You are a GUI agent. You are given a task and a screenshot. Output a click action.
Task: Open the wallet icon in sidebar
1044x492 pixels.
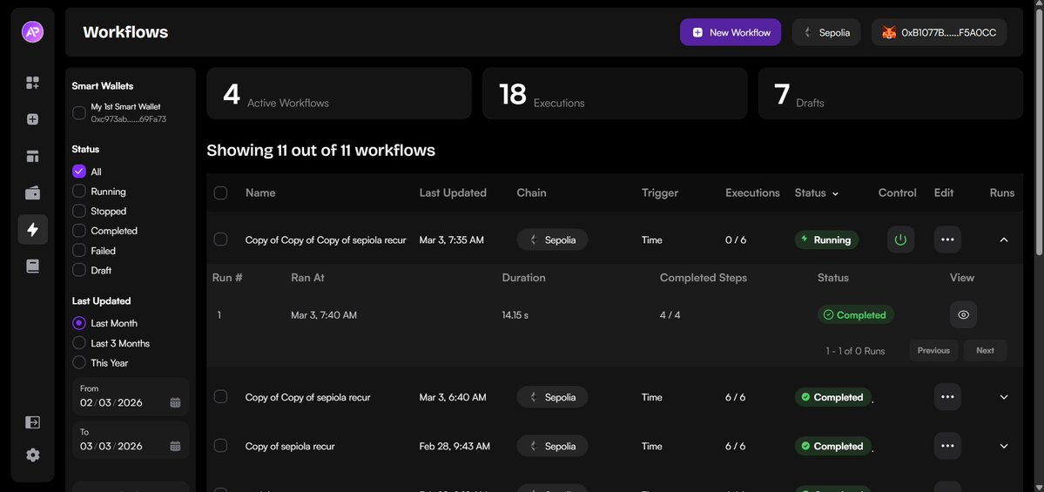click(32, 193)
